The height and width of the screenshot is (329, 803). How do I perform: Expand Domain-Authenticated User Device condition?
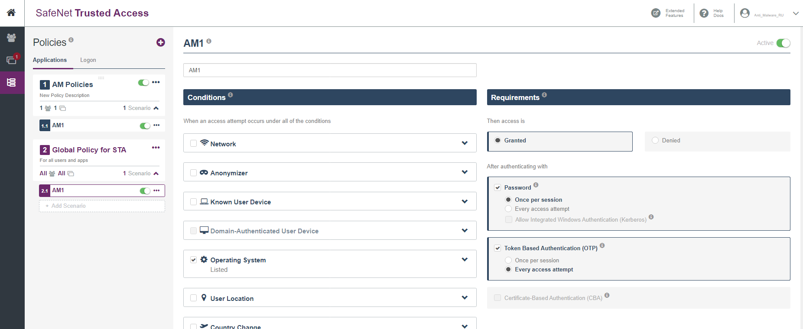click(x=465, y=230)
